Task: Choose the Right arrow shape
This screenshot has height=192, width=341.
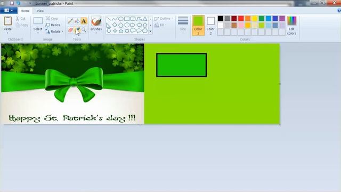Action: click(133, 25)
